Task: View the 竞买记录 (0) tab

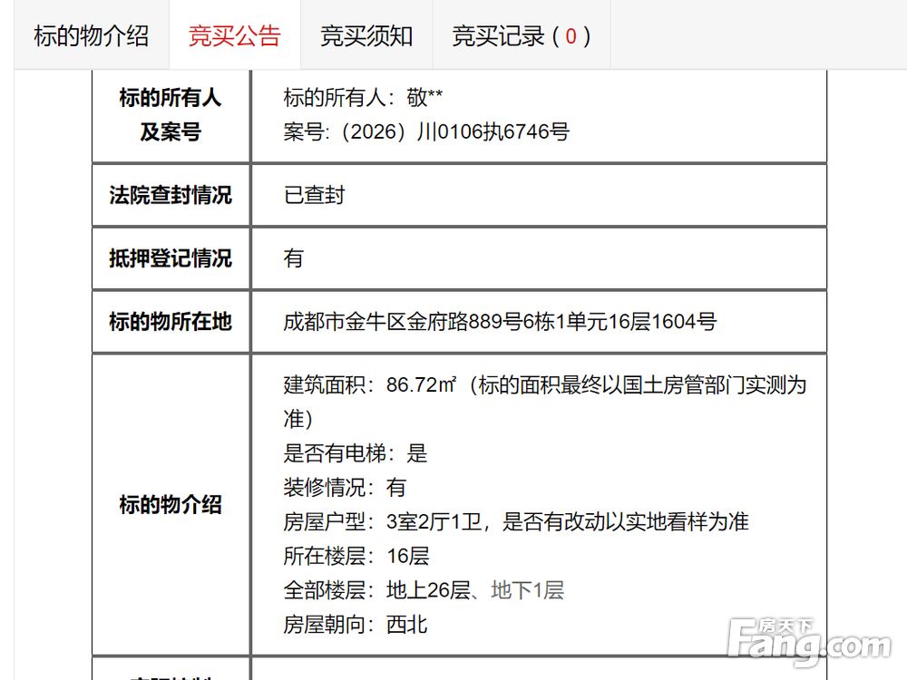Action: 522,36
